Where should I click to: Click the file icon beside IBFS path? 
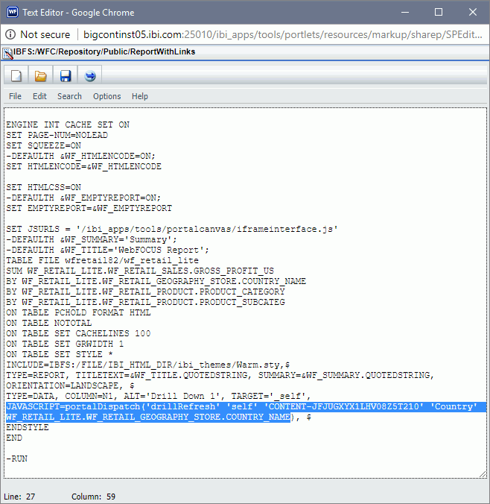tap(7, 54)
